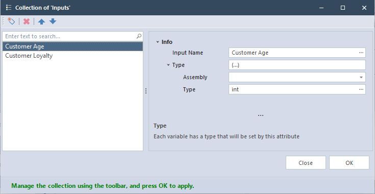Viewport: 375px width, 194px height.
Task: Move selected input up with arrow icon
Action: coord(42,21)
